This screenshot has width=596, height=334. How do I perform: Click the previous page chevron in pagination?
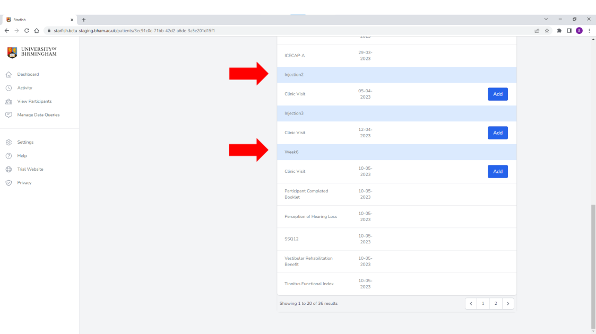coord(471,304)
